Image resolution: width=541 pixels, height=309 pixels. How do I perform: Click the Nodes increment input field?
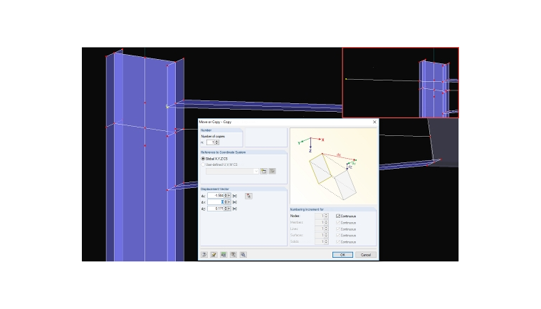[320, 216]
